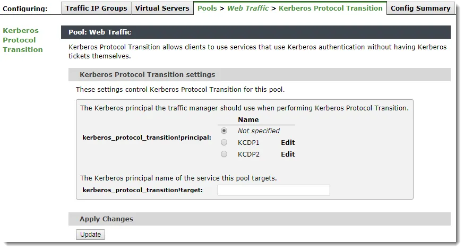Edit the KCDP2 principal

point(288,154)
